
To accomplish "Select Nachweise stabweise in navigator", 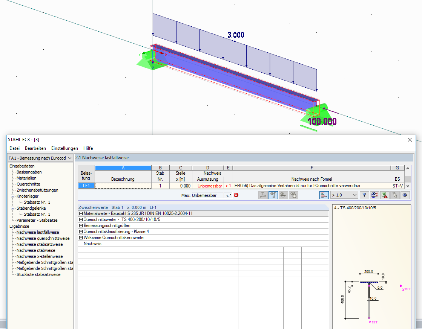I will pyautogui.click(x=36, y=250).
